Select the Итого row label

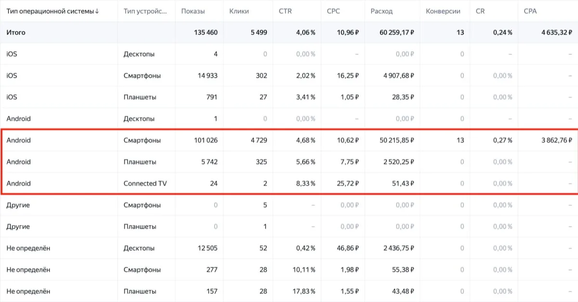[x=16, y=33]
